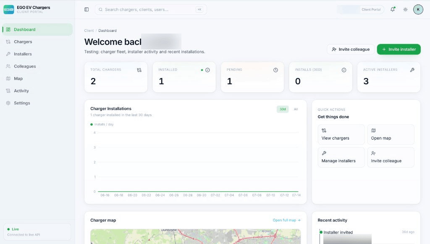Viewport: 430px width, 244px height.
Task: Click the Live connection status indicator
Action: 37,232
